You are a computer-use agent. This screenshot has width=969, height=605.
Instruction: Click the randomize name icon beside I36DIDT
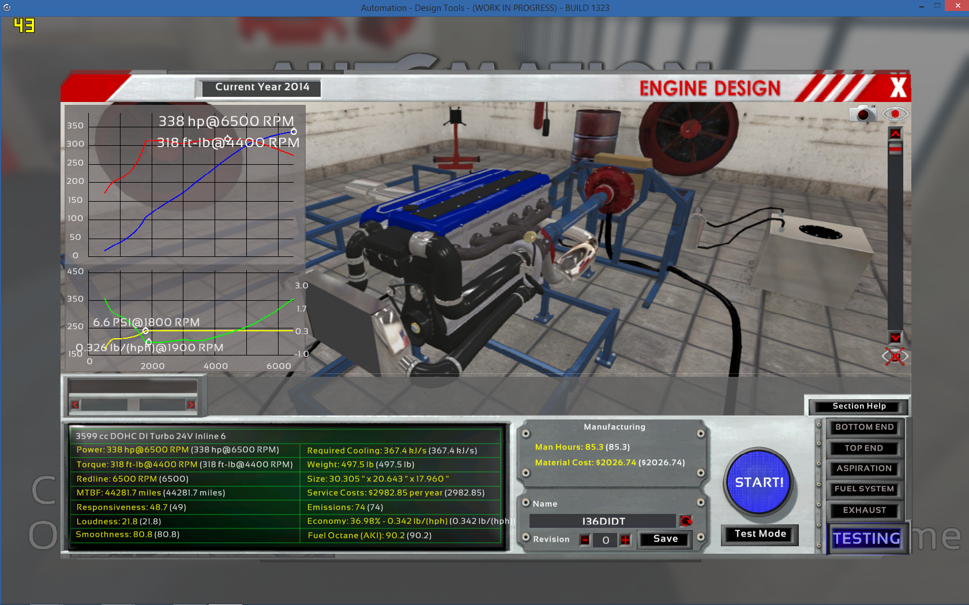point(685,521)
